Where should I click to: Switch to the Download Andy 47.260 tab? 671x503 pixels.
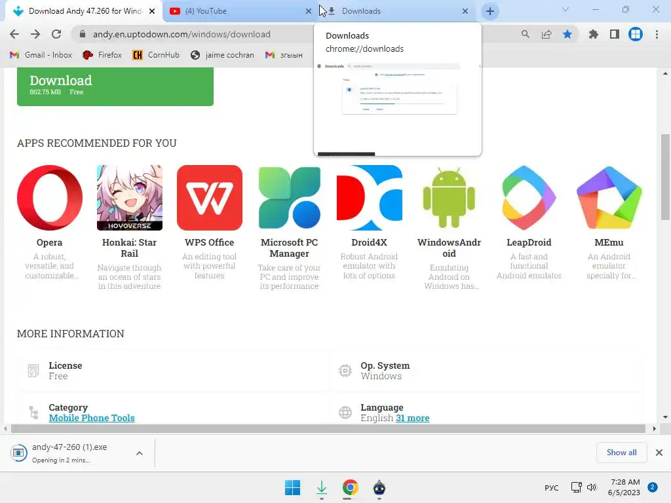click(x=83, y=11)
